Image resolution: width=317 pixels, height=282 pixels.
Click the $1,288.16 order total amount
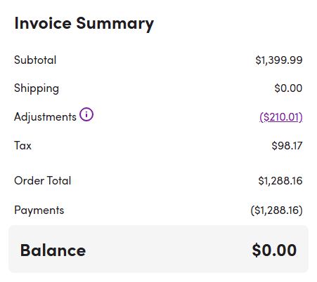point(280,181)
